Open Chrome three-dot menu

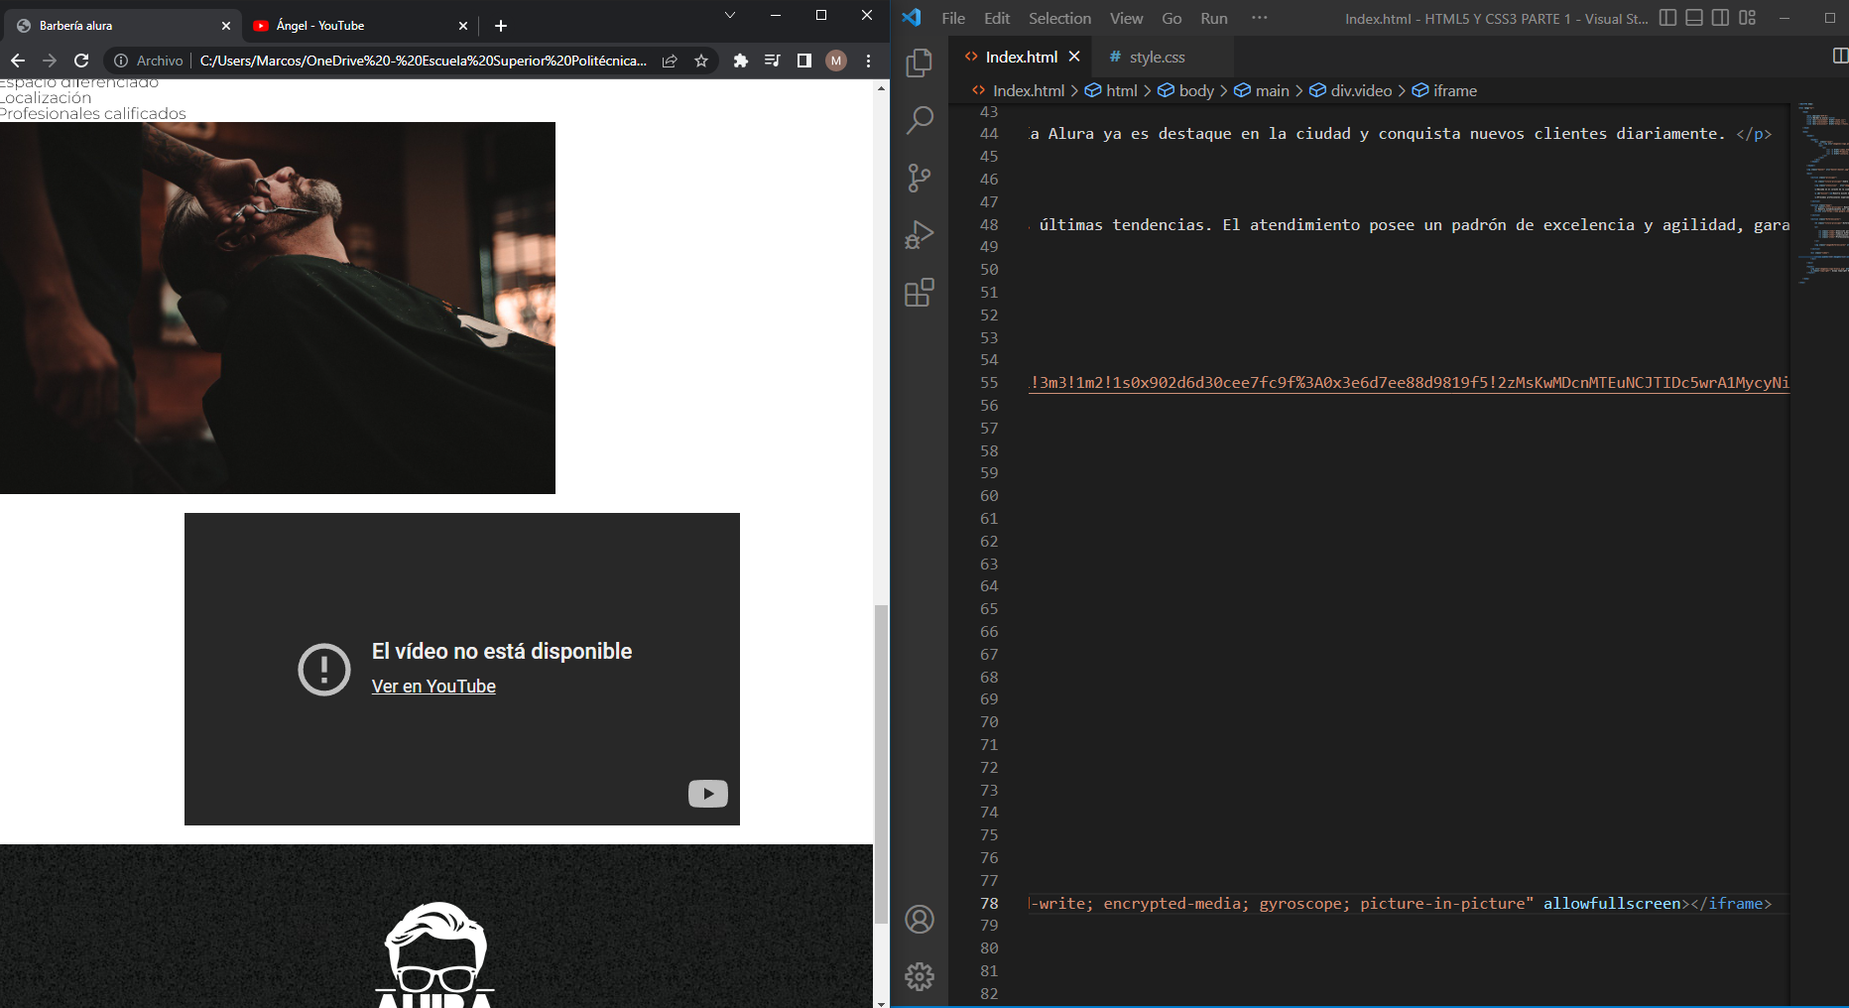click(x=868, y=61)
